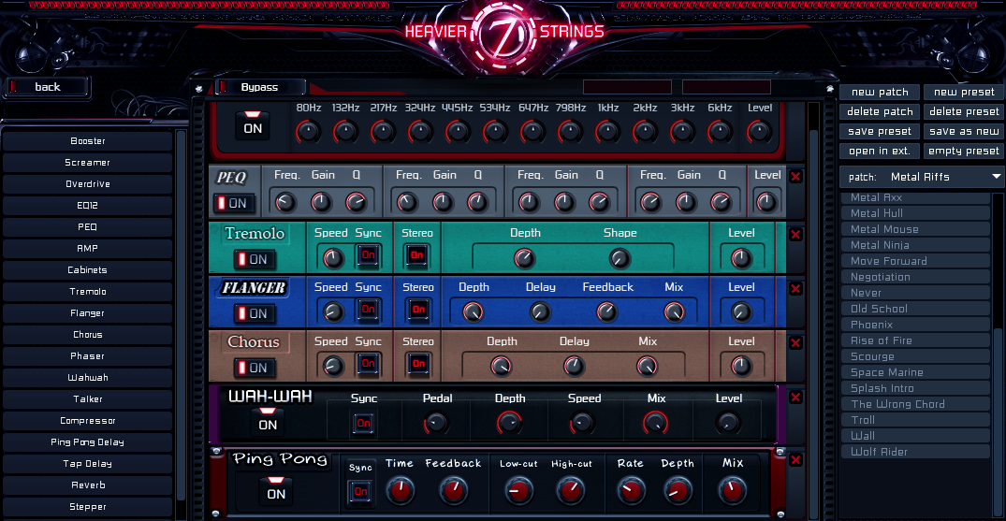The image size is (1006, 521).
Task: Remove the PEQ effect with its red X
Action: [795, 177]
